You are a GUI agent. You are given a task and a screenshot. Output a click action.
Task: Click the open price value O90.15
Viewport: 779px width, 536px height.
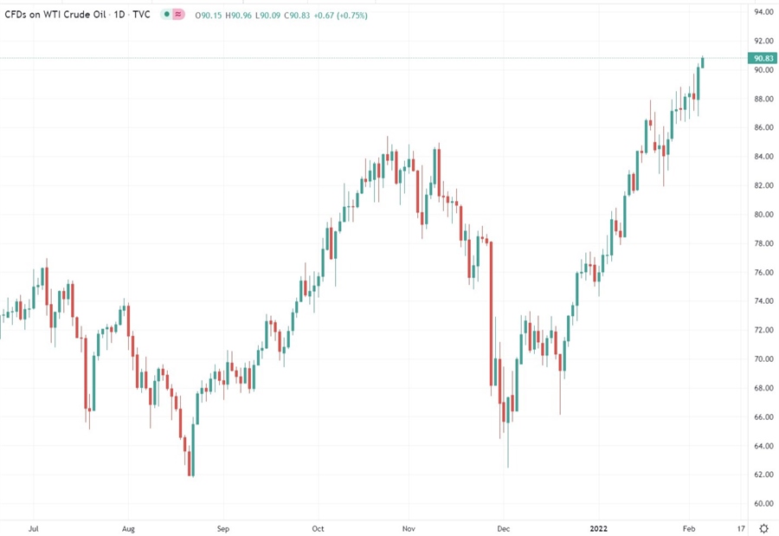tap(209, 15)
